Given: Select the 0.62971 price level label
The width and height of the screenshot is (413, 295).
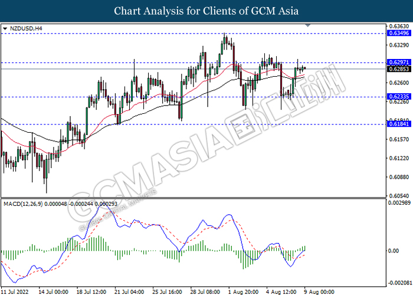Looking at the screenshot, I should click(x=399, y=62).
